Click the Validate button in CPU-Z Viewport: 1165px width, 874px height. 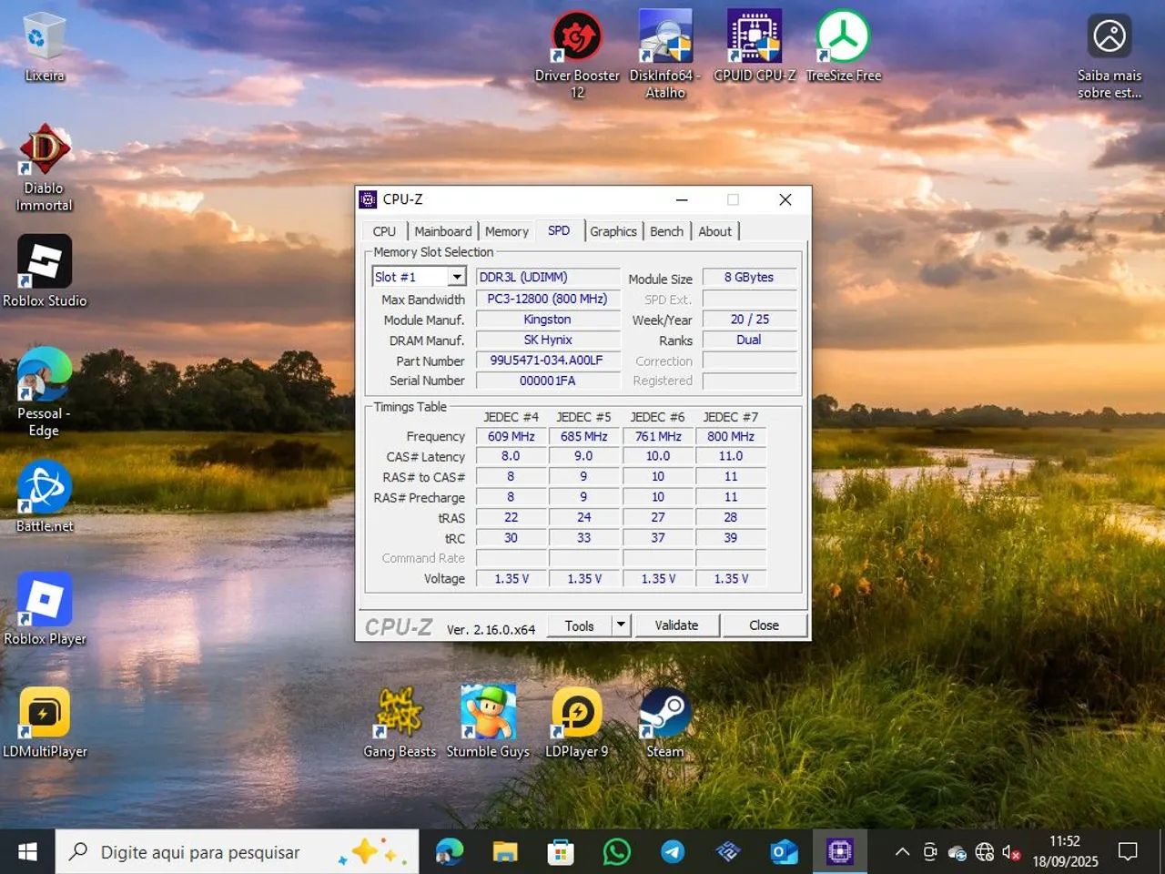click(677, 625)
